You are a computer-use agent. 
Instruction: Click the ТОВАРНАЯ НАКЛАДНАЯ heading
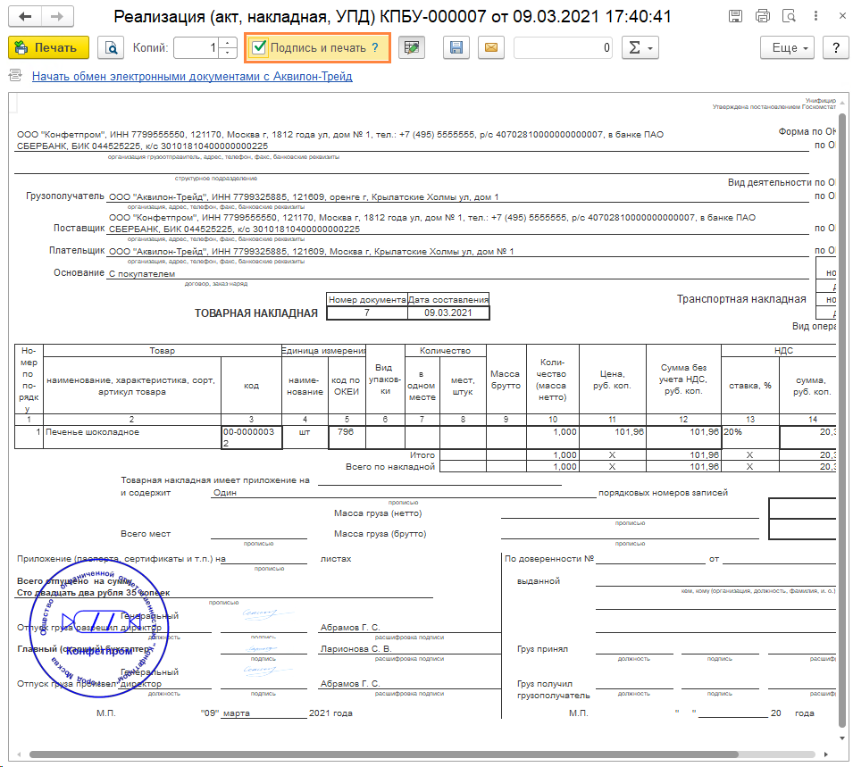256,313
